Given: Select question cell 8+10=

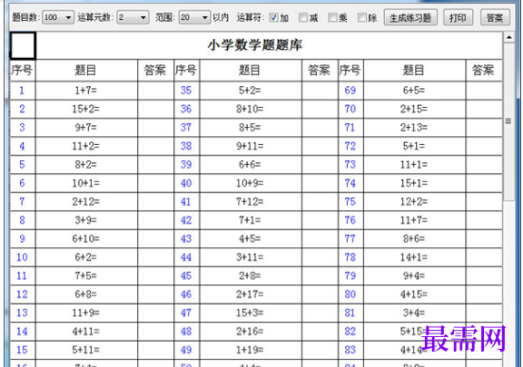Looking at the screenshot, I should [251, 109].
